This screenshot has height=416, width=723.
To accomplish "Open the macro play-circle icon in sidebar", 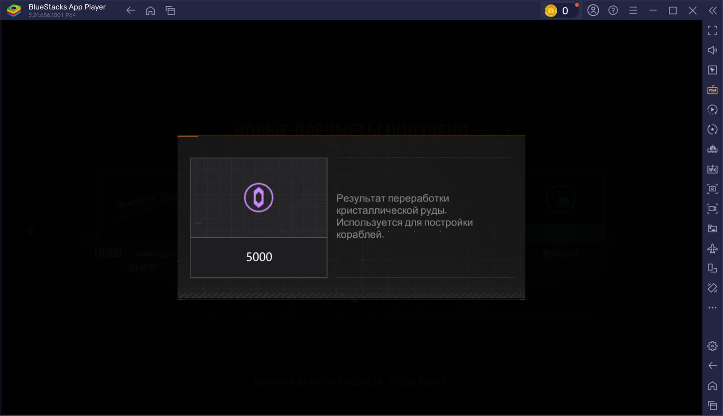I will coord(712,109).
